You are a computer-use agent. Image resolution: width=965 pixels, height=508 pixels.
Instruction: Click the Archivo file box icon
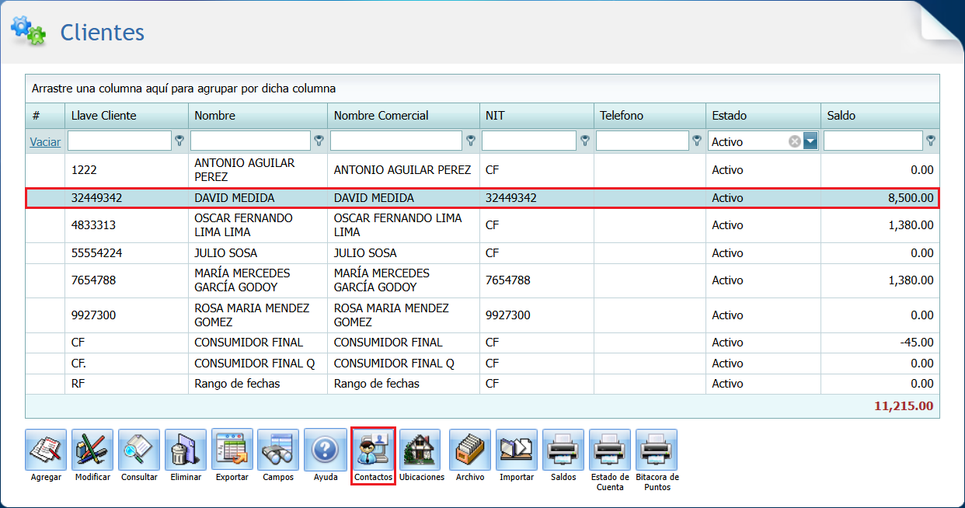470,450
